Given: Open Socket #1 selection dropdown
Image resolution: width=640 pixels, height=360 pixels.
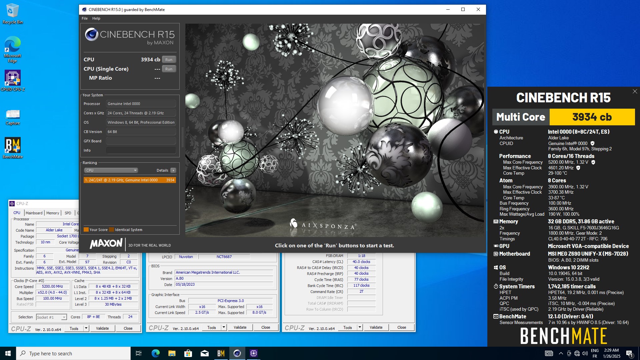Looking at the screenshot, I should (51, 317).
